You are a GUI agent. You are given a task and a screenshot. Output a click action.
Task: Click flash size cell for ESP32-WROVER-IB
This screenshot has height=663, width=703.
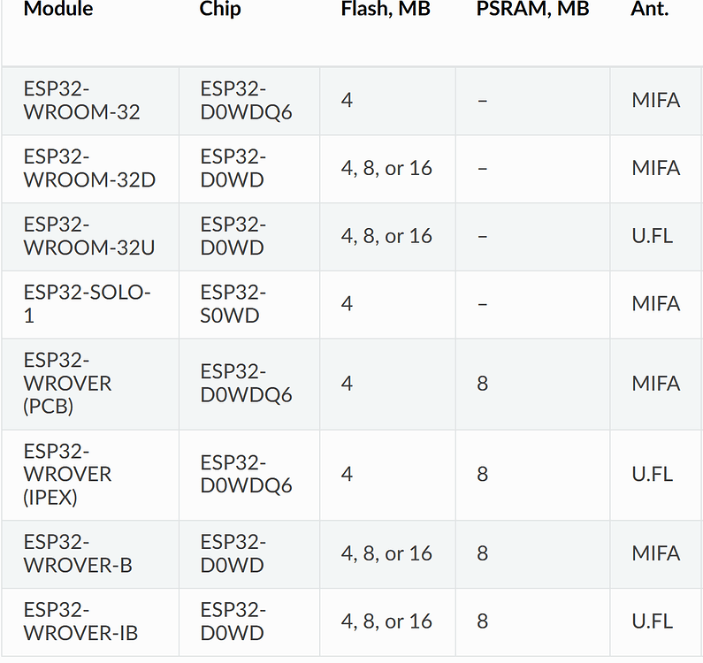pos(387,622)
